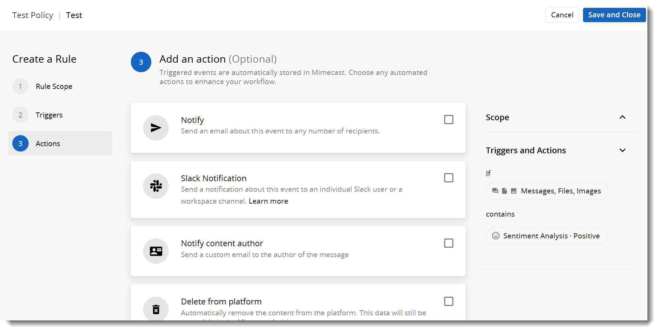659x332 pixels.
Task: Tick the Slack Notification checkbox
Action: pos(448,178)
